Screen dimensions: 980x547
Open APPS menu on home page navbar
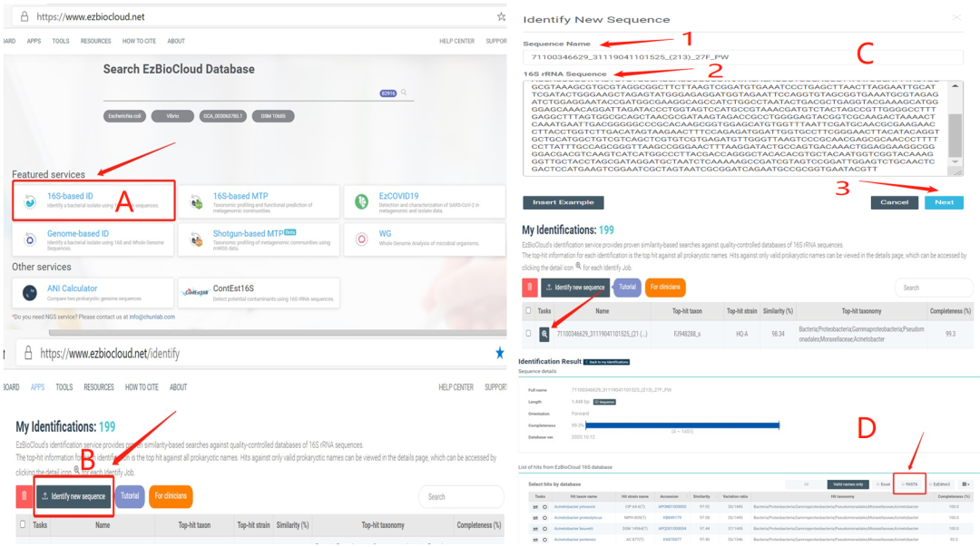(x=34, y=41)
